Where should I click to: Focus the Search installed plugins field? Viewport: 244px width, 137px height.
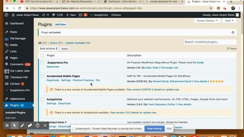(x=210, y=42)
